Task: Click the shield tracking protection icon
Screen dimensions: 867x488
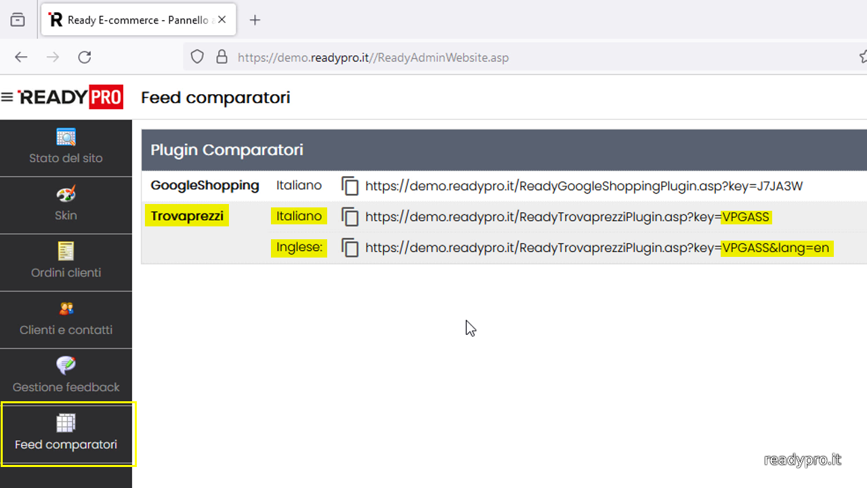Action: click(197, 57)
